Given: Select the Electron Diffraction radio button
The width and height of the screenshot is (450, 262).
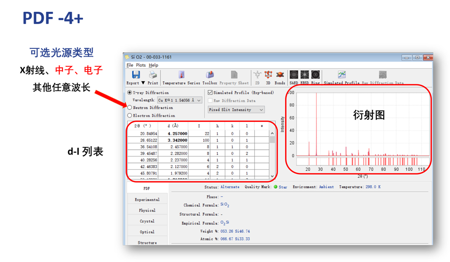Looking at the screenshot, I should tap(130, 115).
